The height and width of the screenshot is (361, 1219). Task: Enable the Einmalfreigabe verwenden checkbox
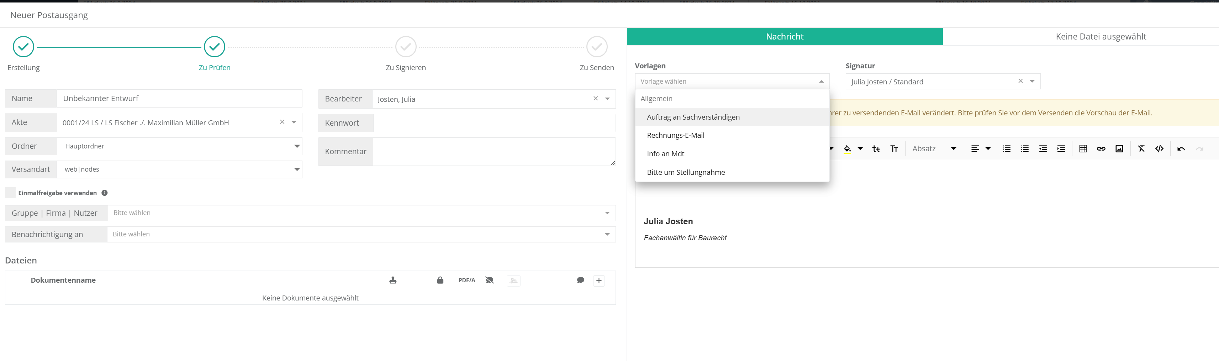(x=10, y=193)
